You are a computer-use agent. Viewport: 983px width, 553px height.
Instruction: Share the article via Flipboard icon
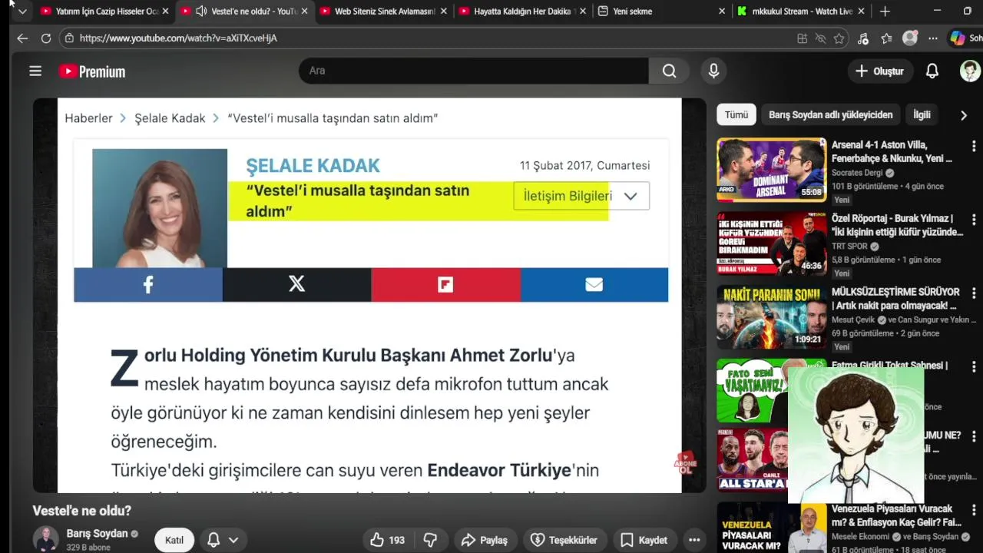coord(445,285)
